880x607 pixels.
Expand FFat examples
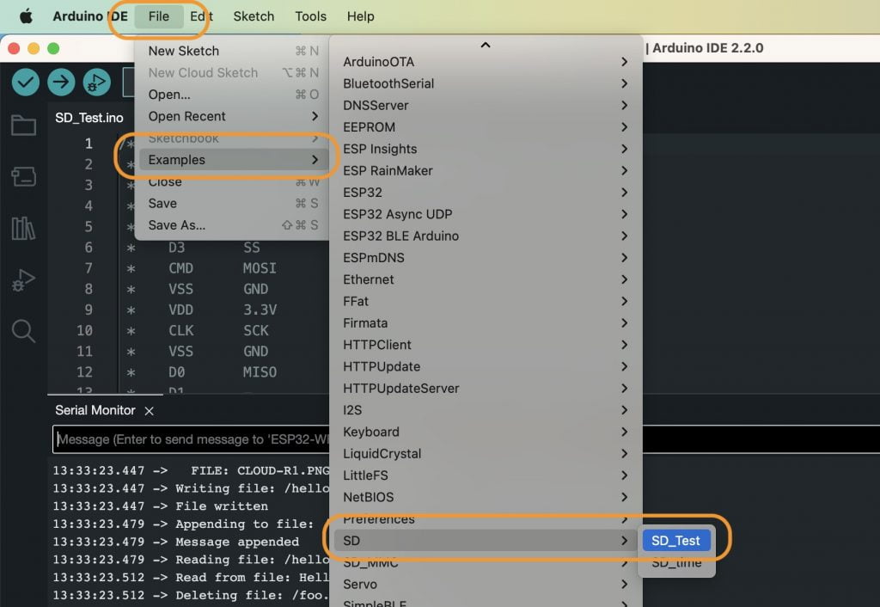tap(486, 301)
